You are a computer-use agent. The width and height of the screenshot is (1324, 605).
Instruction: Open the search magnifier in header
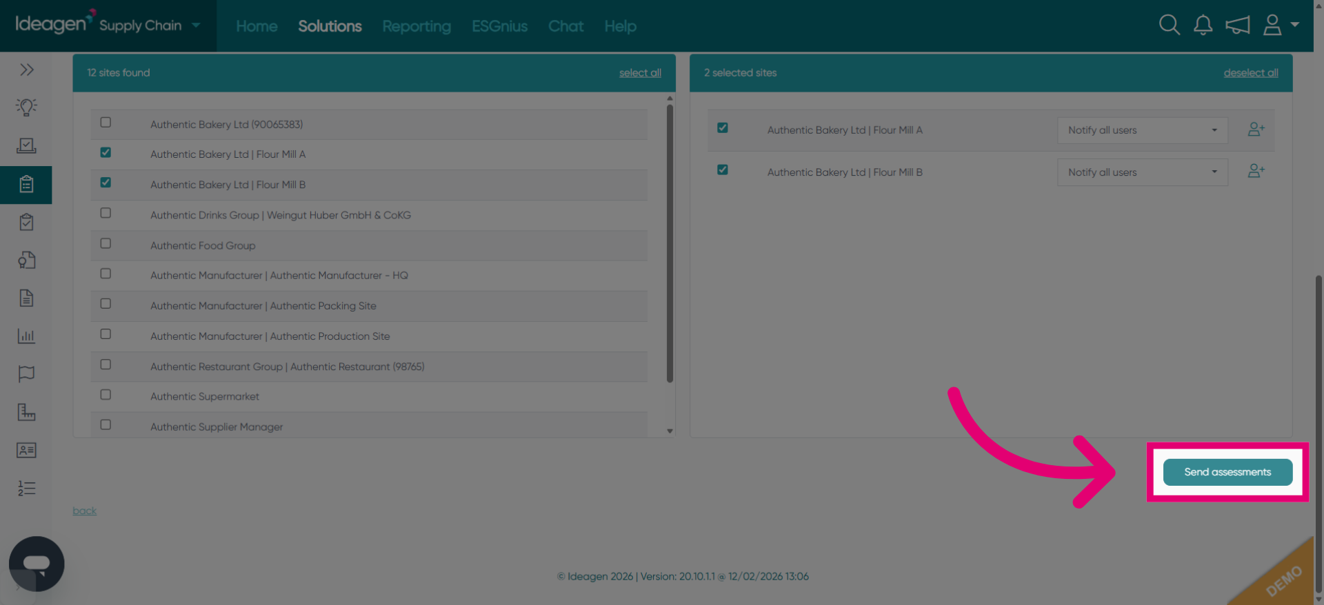[x=1169, y=25]
